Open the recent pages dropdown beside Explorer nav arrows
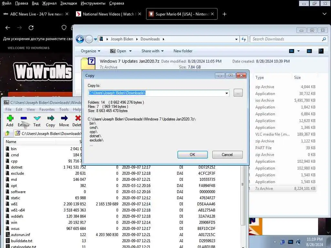Viewport: 331px width, 248px height. [x=95, y=39]
